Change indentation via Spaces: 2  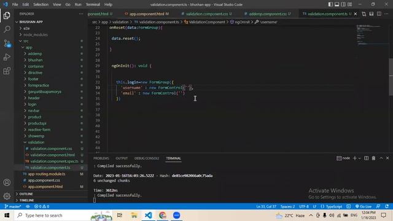tap(287, 206)
